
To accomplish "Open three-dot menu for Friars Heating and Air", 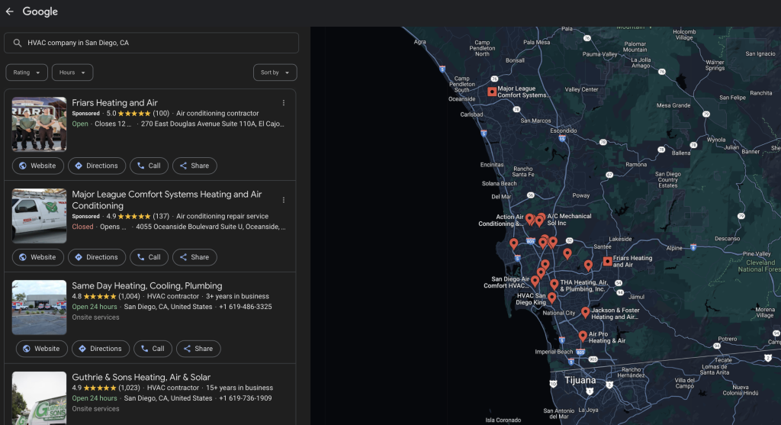I will [x=284, y=103].
